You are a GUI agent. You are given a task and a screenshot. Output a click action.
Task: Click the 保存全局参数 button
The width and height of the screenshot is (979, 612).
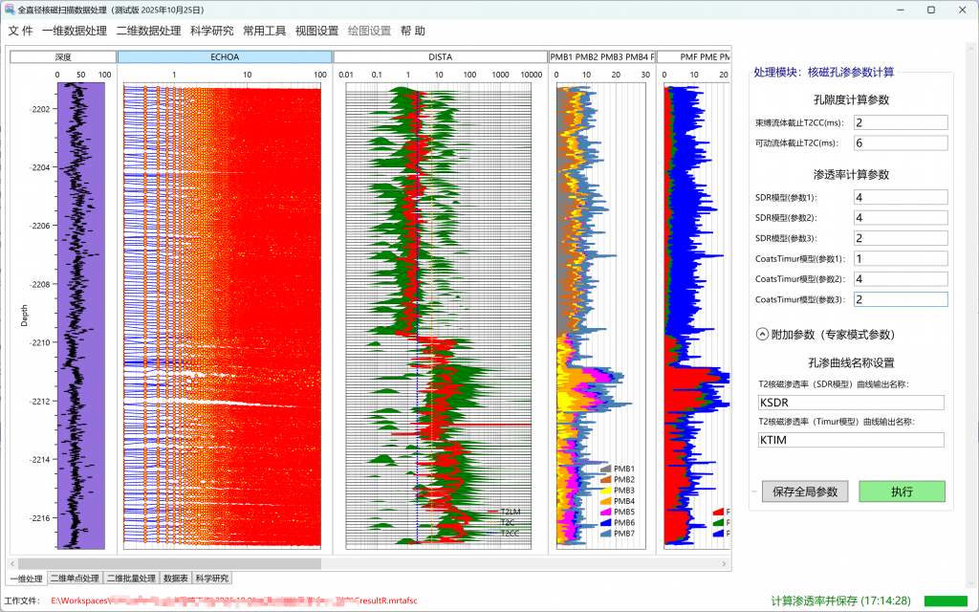805,492
